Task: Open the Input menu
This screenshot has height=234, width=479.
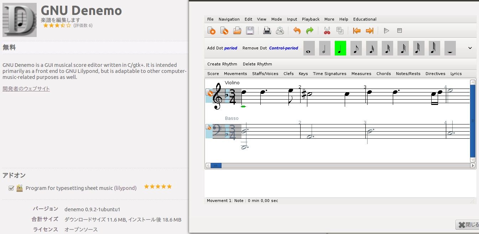Action: (x=292, y=19)
